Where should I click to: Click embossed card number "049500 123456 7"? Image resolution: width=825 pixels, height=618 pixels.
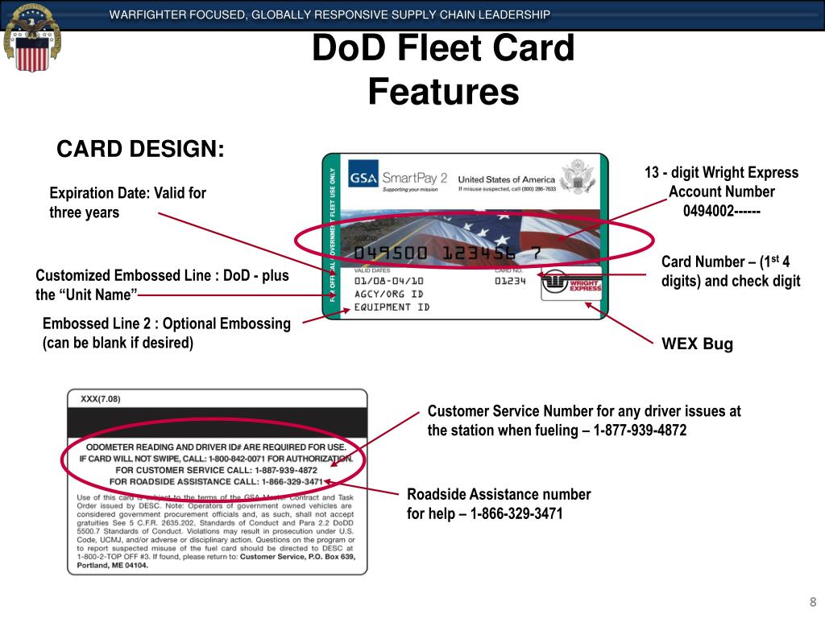click(x=447, y=253)
